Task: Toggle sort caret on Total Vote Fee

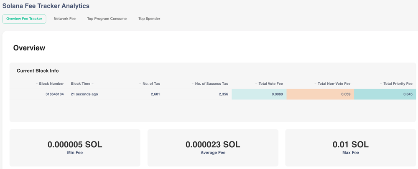Action: 256,84
